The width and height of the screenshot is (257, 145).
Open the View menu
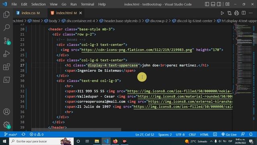(x=53, y=4)
